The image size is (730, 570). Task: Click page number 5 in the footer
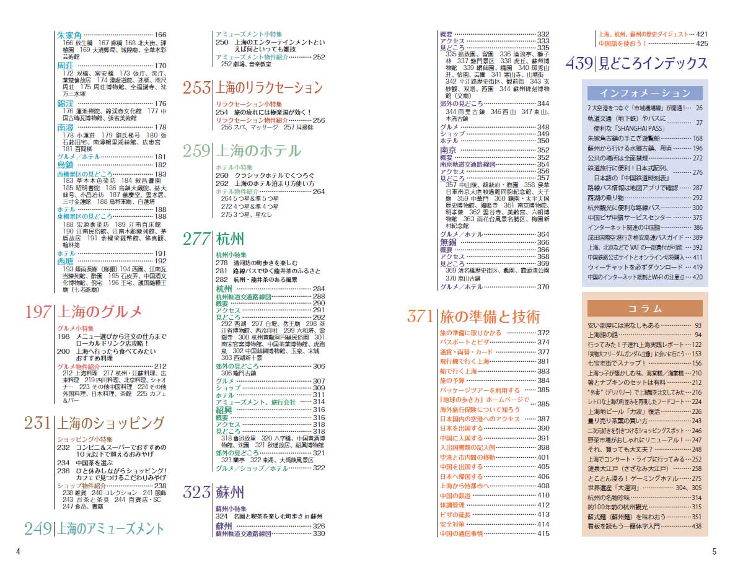coord(714,552)
